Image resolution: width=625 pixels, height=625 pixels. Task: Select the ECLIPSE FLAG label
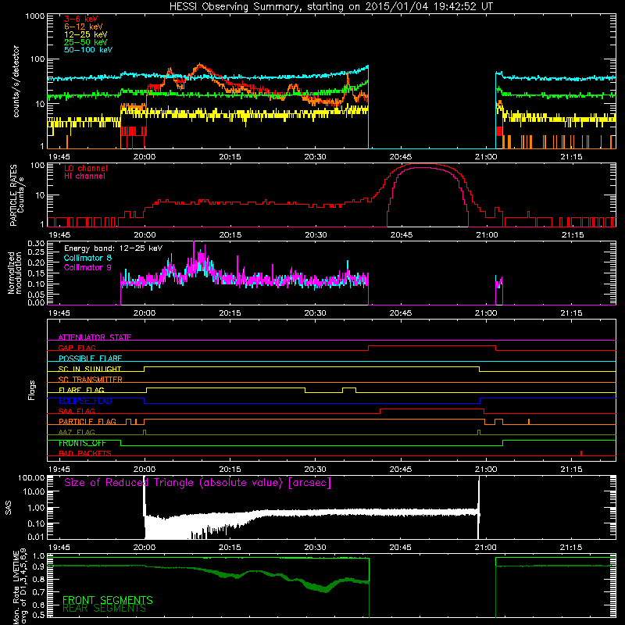(85, 401)
